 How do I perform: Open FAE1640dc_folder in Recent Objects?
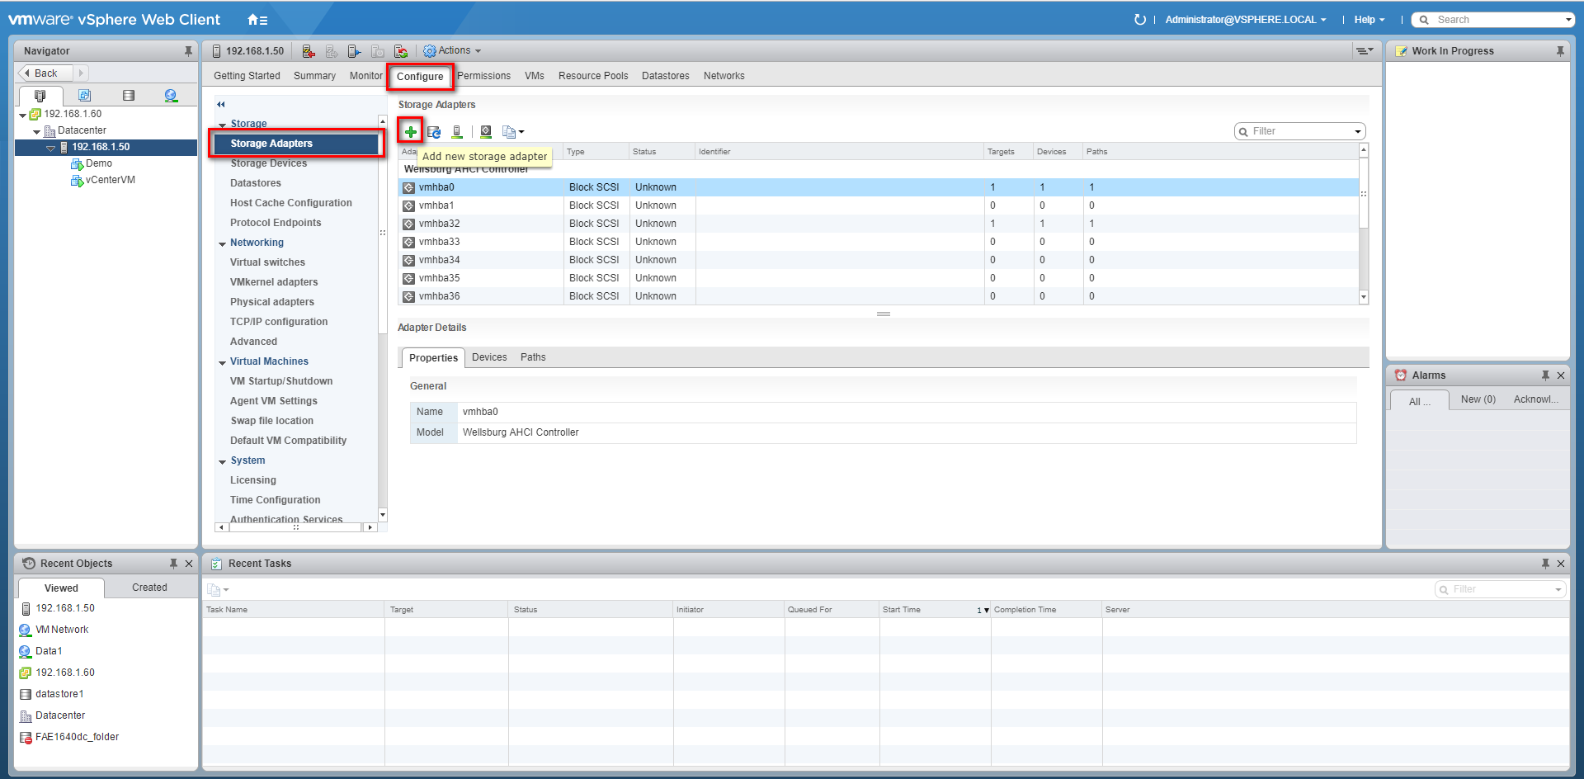tap(77, 737)
